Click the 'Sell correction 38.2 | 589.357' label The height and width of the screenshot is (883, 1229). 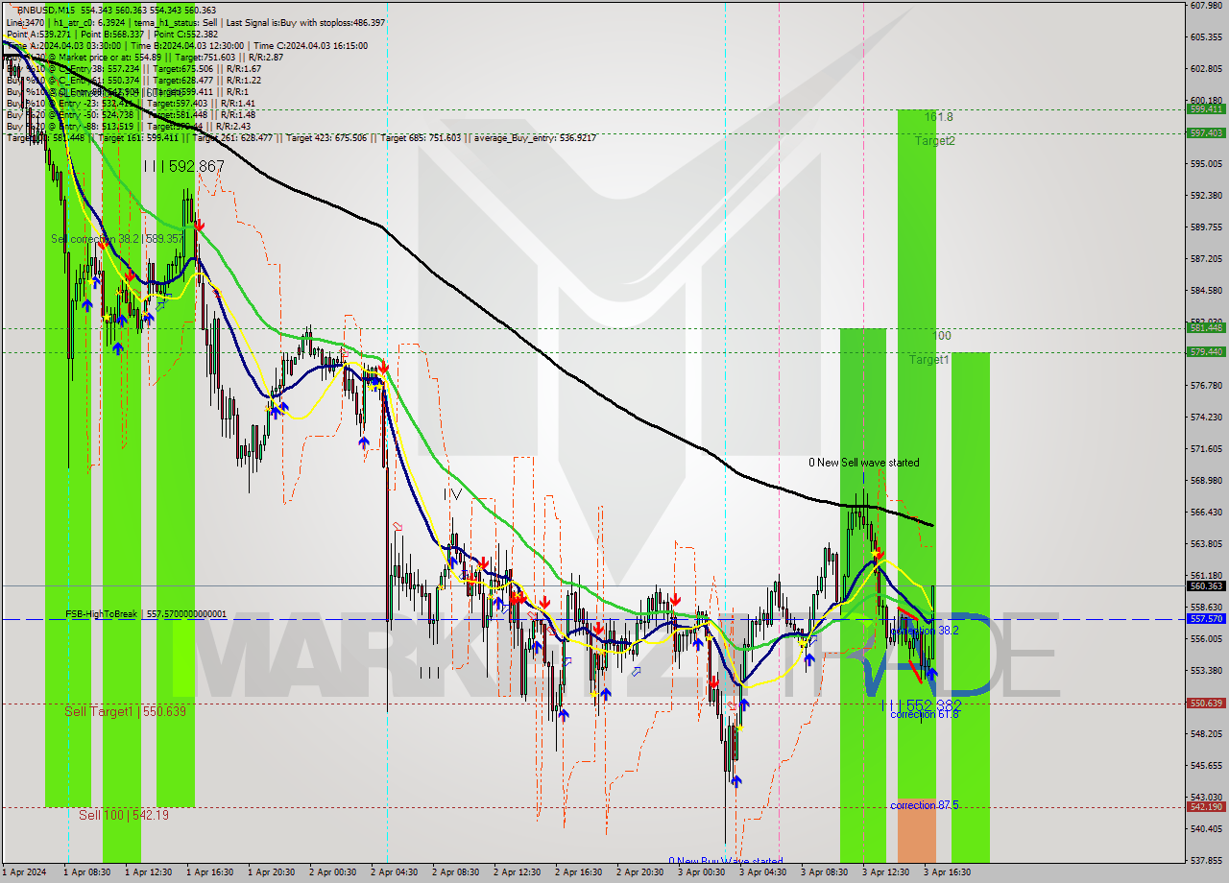pos(116,238)
